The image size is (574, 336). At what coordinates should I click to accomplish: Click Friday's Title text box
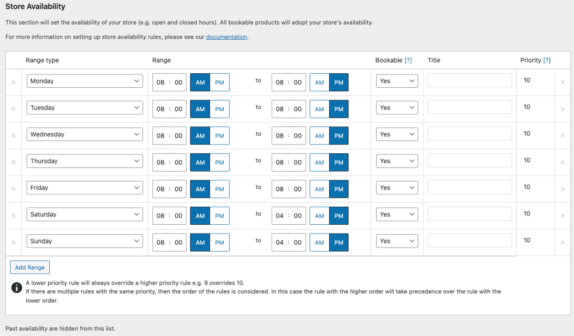pos(470,187)
